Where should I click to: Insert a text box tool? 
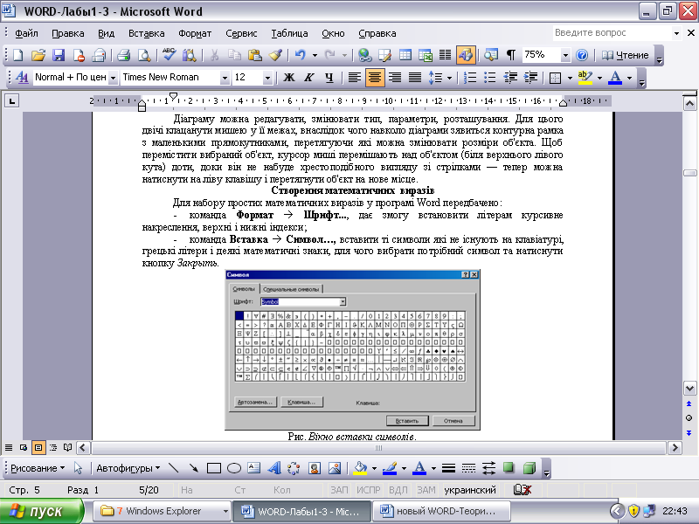pos(253,468)
